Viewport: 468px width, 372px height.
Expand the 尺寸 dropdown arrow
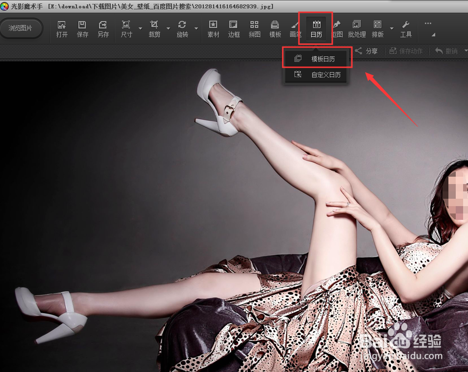(x=140, y=28)
